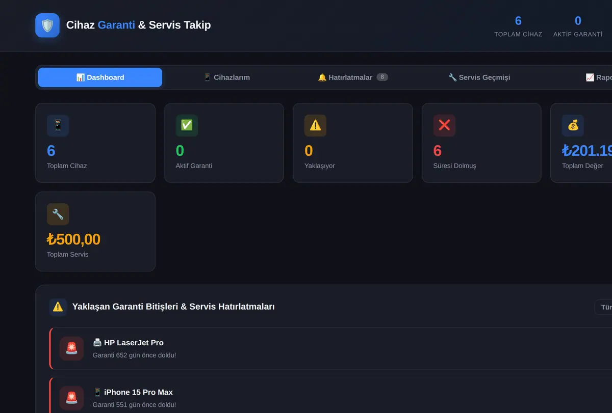Click the Süresi Dolmuş value 6
The image size is (612, 413).
click(x=438, y=151)
